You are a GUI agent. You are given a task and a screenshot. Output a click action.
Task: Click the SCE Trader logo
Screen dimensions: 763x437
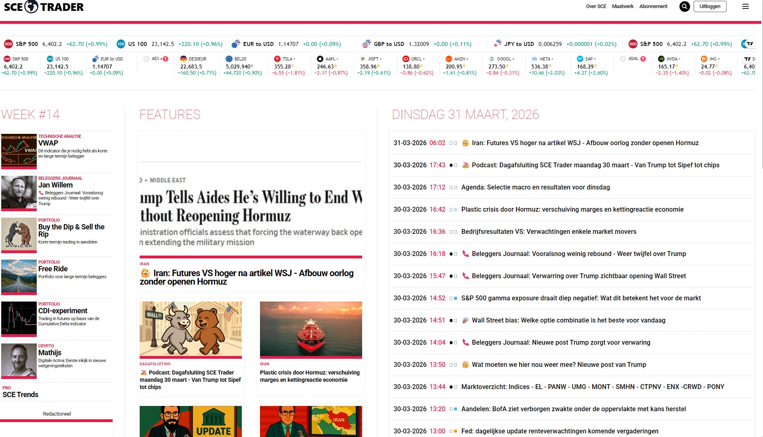coord(44,7)
